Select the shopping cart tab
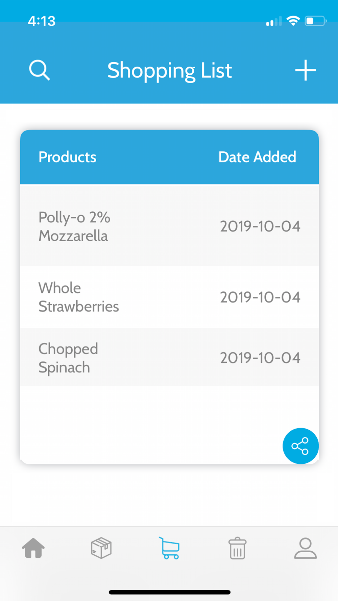The image size is (338, 601). click(169, 548)
